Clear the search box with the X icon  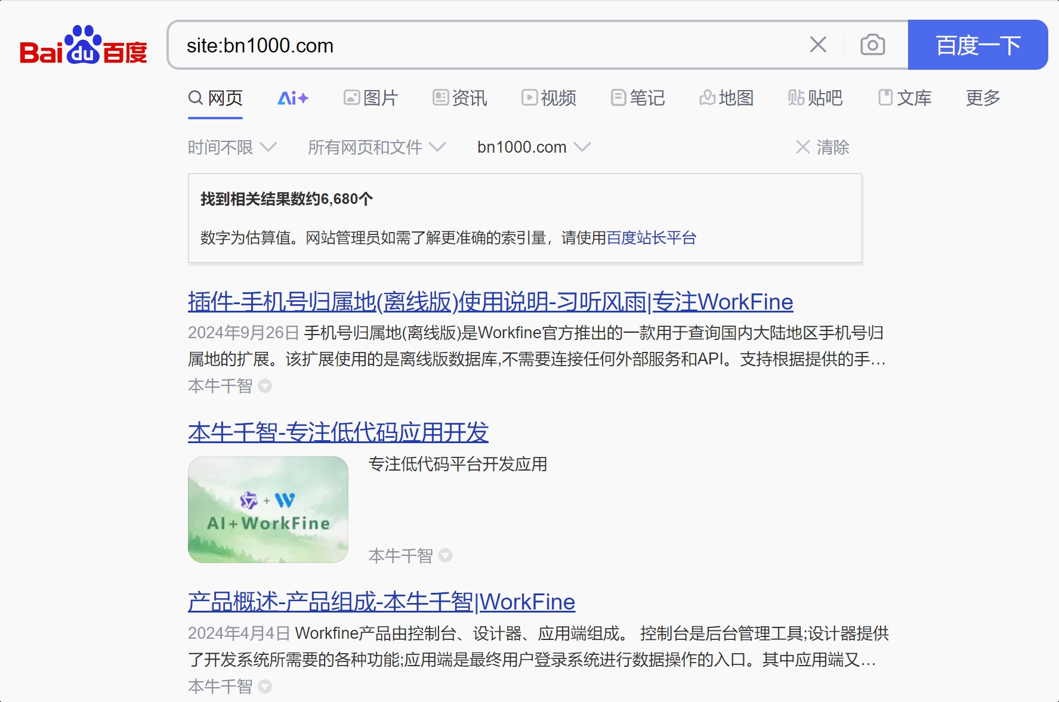point(818,45)
